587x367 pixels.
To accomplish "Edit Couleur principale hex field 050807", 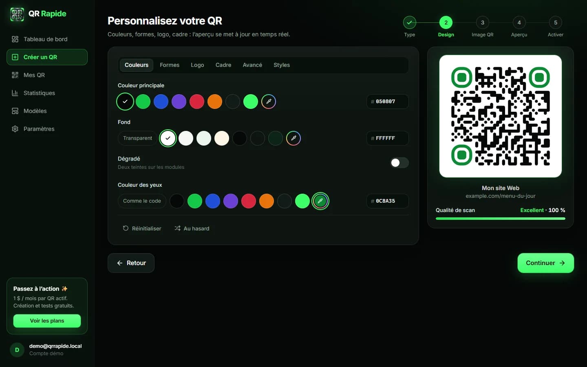I will 388,102.
